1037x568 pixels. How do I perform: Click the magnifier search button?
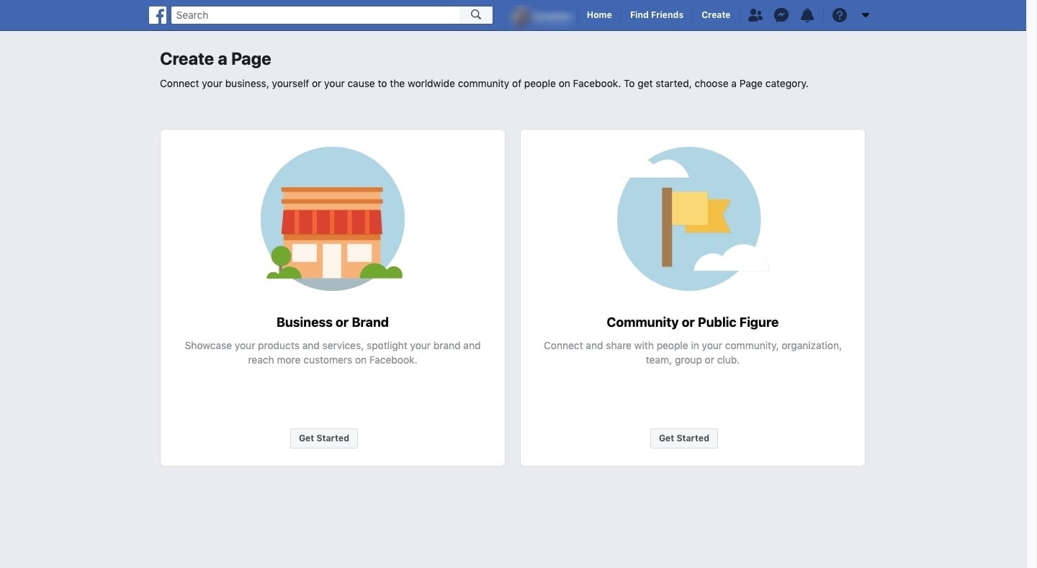point(476,15)
